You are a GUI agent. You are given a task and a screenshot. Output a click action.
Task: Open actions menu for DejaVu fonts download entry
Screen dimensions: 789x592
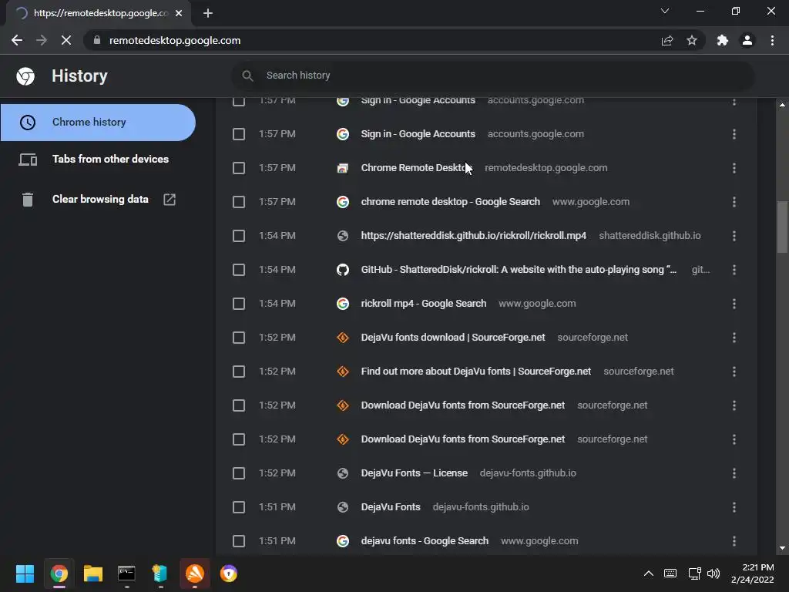tap(734, 338)
